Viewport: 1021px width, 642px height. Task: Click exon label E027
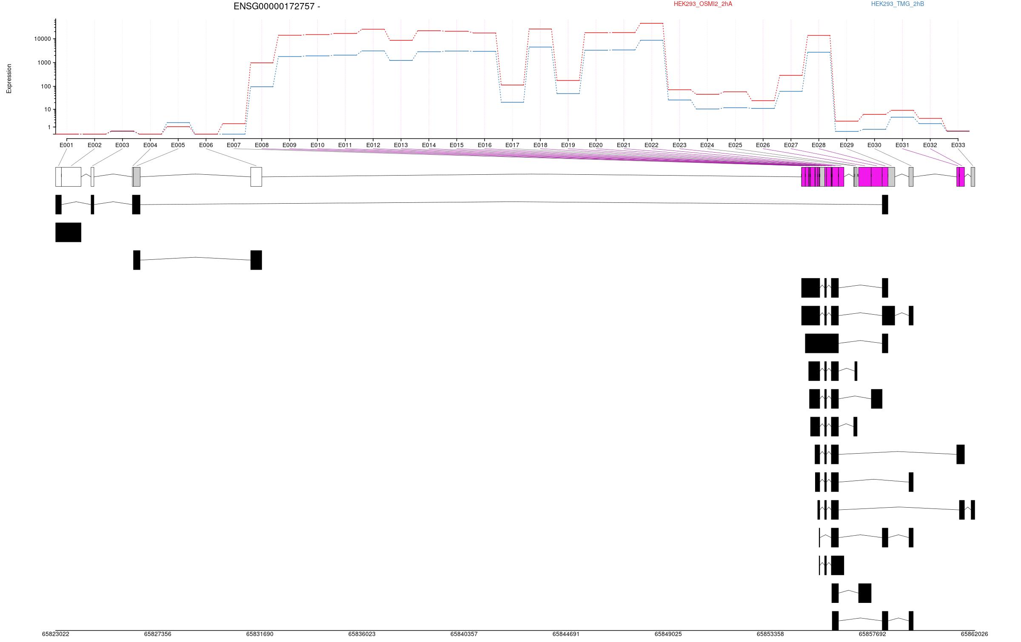(791, 145)
